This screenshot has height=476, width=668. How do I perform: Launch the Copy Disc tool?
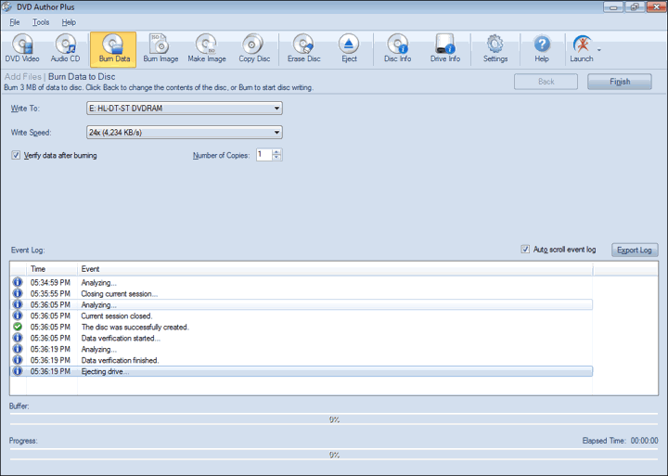point(253,49)
